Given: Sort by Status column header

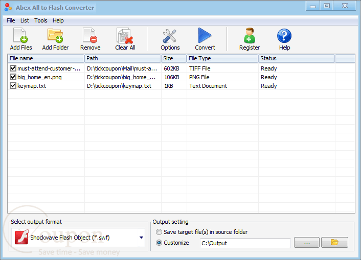Looking at the screenshot, I should [297, 58].
